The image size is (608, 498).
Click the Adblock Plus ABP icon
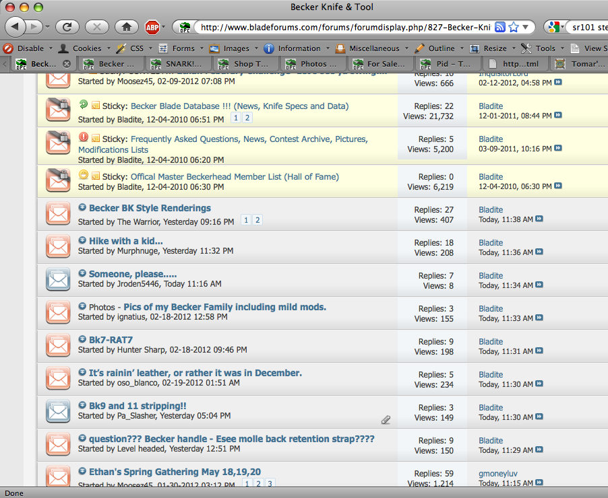point(152,27)
